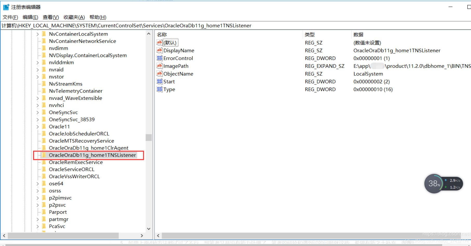Image resolution: width=471 pixels, height=246 pixels.
Task: Click folder icon of OracleServiceORCL
Action: [44, 169]
